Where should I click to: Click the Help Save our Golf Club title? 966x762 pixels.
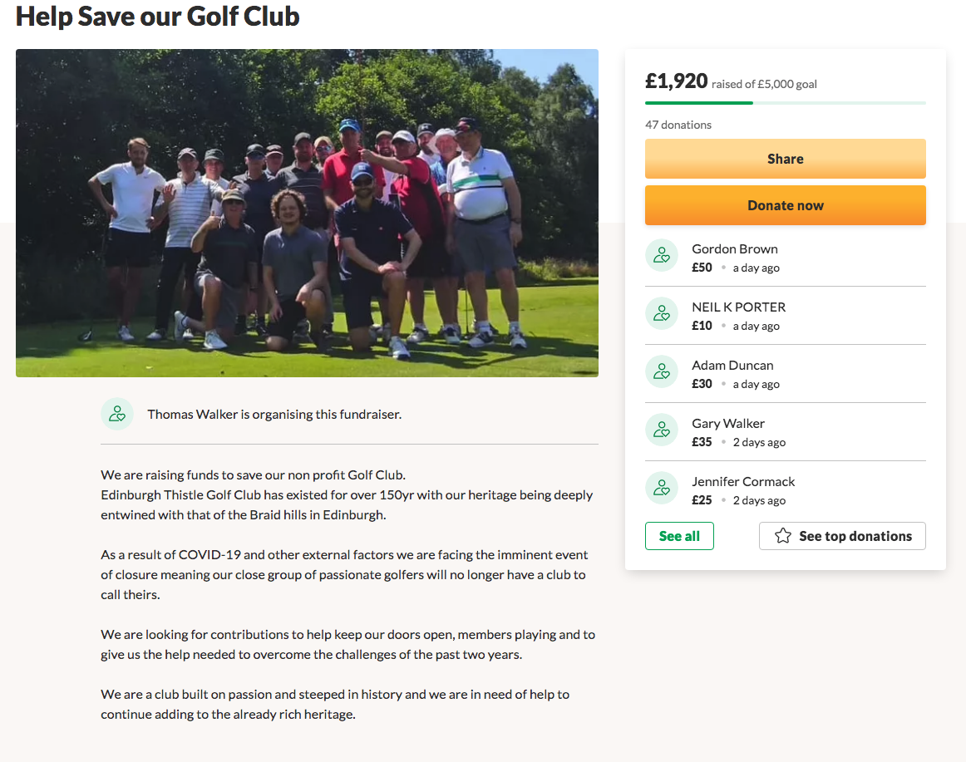(157, 17)
